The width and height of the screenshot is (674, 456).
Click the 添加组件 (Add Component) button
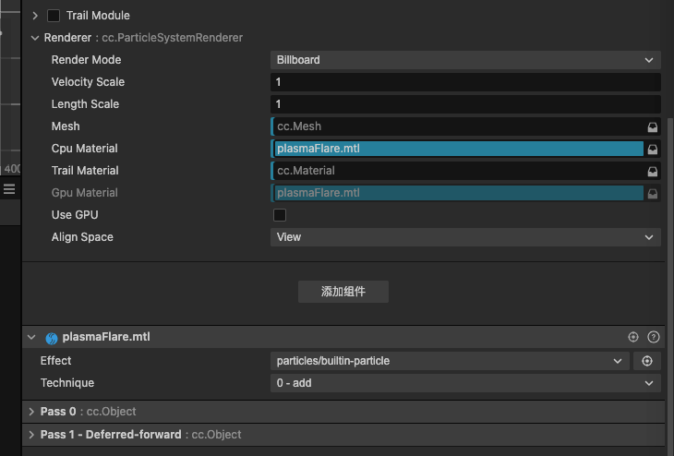pyautogui.click(x=343, y=292)
